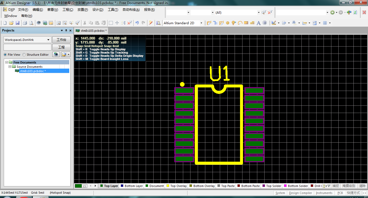Place a polygon pour
368x198 pixels.
[x=252, y=23]
